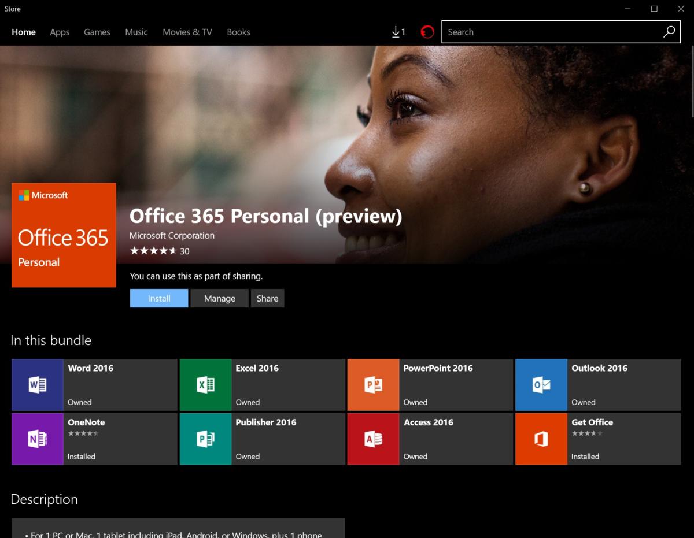The width and height of the screenshot is (694, 538).
Task: Switch to the Movies & TV tab
Action: (187, 32)
